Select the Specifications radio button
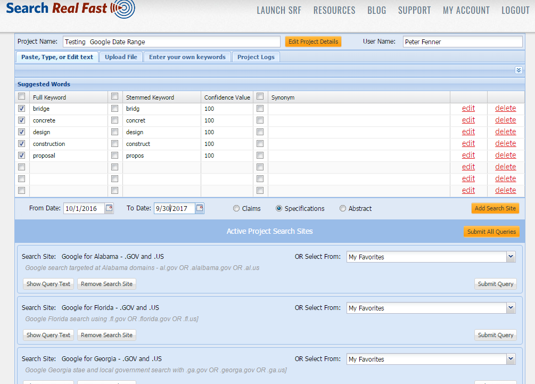This screenshot has height=384, width=535. (279, 208)
